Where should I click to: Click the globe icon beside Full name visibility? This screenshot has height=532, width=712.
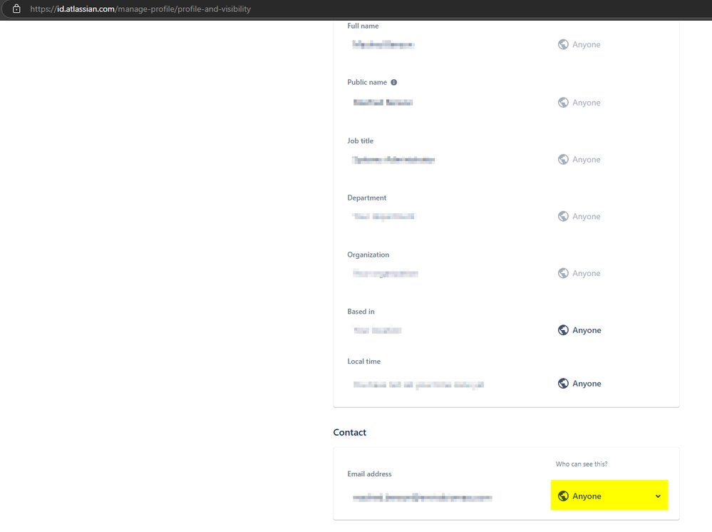coord(562,44)
